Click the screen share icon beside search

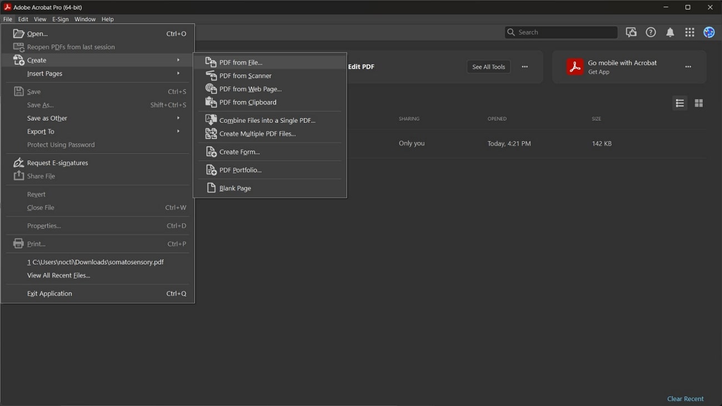(x=631, y=32)
